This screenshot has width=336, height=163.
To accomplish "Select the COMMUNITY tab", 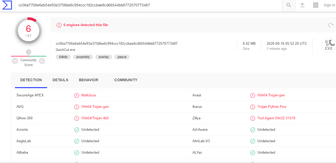I will (x=126, y=80).
